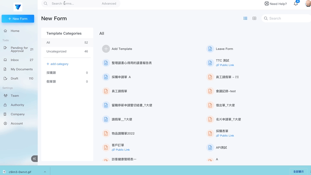Click the Add Template plus icon
311x175 pixels.
pos(106,49)
